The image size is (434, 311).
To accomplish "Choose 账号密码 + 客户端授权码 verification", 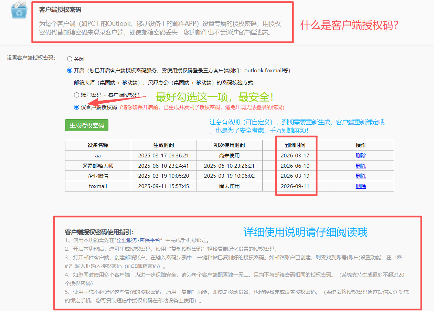I will (76, 95).
